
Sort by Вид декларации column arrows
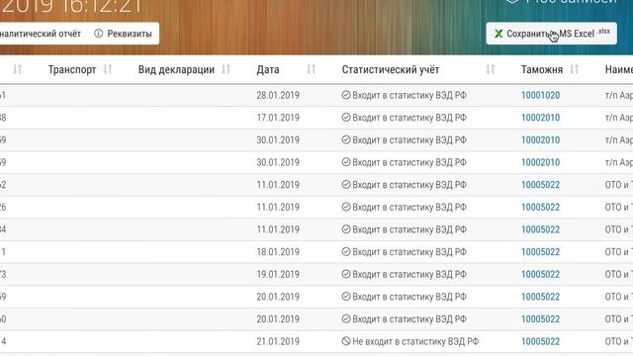click(x=226, y=69)
